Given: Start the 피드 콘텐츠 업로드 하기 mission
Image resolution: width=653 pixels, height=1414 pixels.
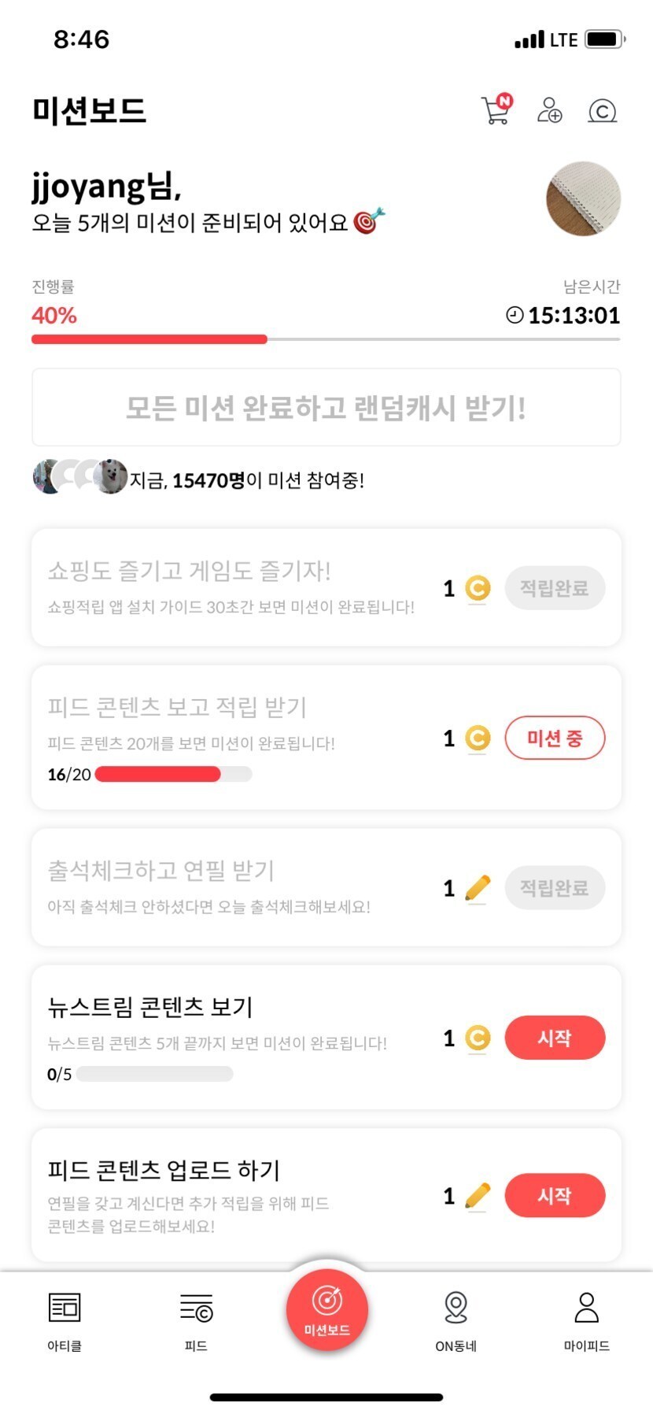Looking at the screenshot, I should click(x=555, y=1195).
